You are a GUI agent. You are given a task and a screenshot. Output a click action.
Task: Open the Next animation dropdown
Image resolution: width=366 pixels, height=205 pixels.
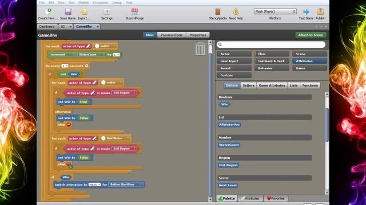pyautogui.click(x=94, y=184)
